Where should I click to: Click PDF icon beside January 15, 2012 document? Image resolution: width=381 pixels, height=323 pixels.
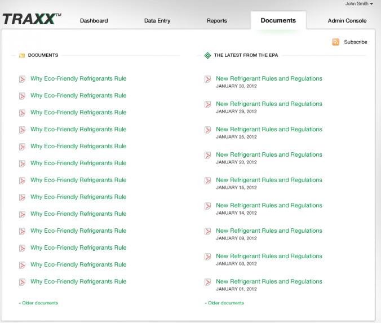coord(208,181)
